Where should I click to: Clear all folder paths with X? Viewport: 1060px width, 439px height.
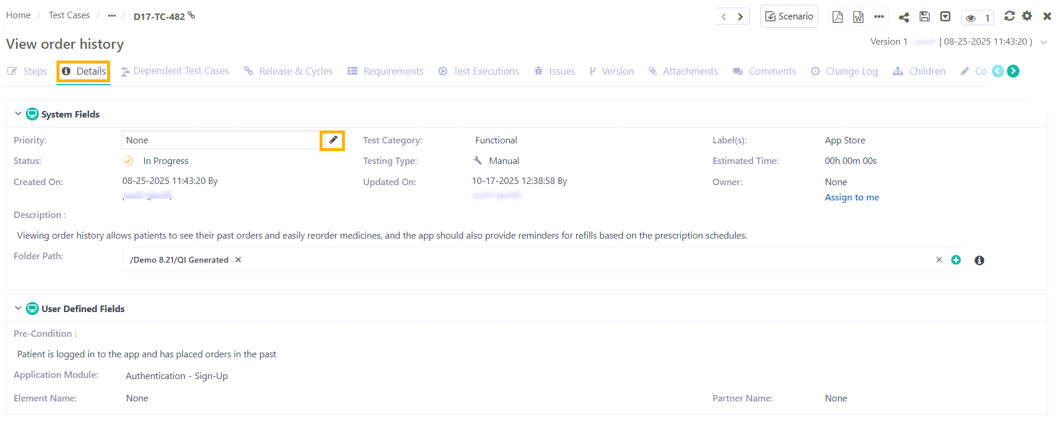click(x=939, y=260)
